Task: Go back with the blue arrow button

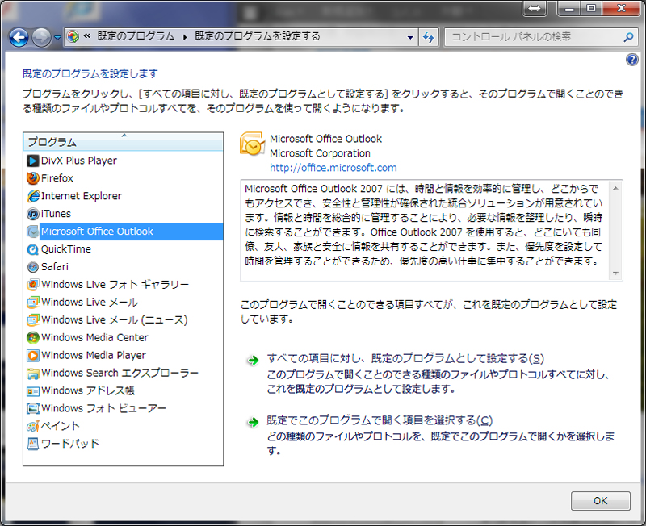Action: (19, 37)
